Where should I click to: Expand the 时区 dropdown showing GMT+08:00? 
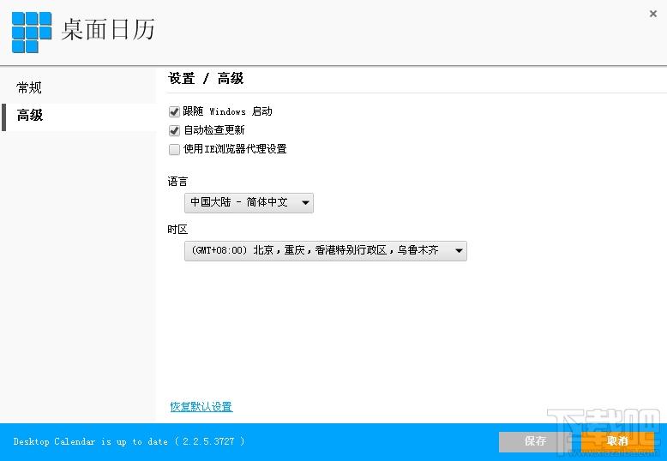click(326, 251)
